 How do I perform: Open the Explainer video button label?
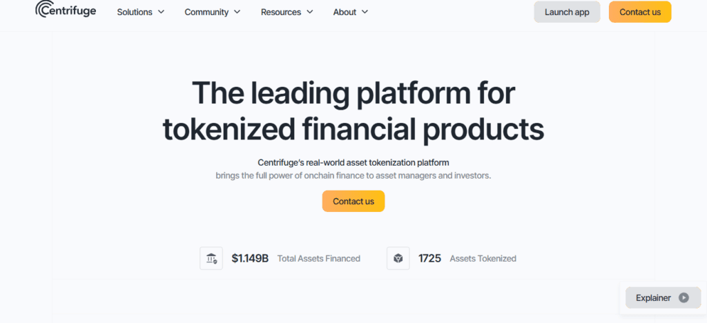coord(653,297)
